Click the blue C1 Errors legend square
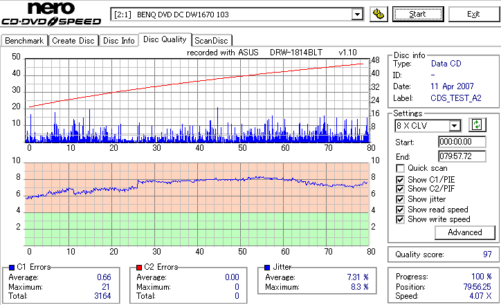This screenshot has height=305, width=501. [x=12, y=268]
